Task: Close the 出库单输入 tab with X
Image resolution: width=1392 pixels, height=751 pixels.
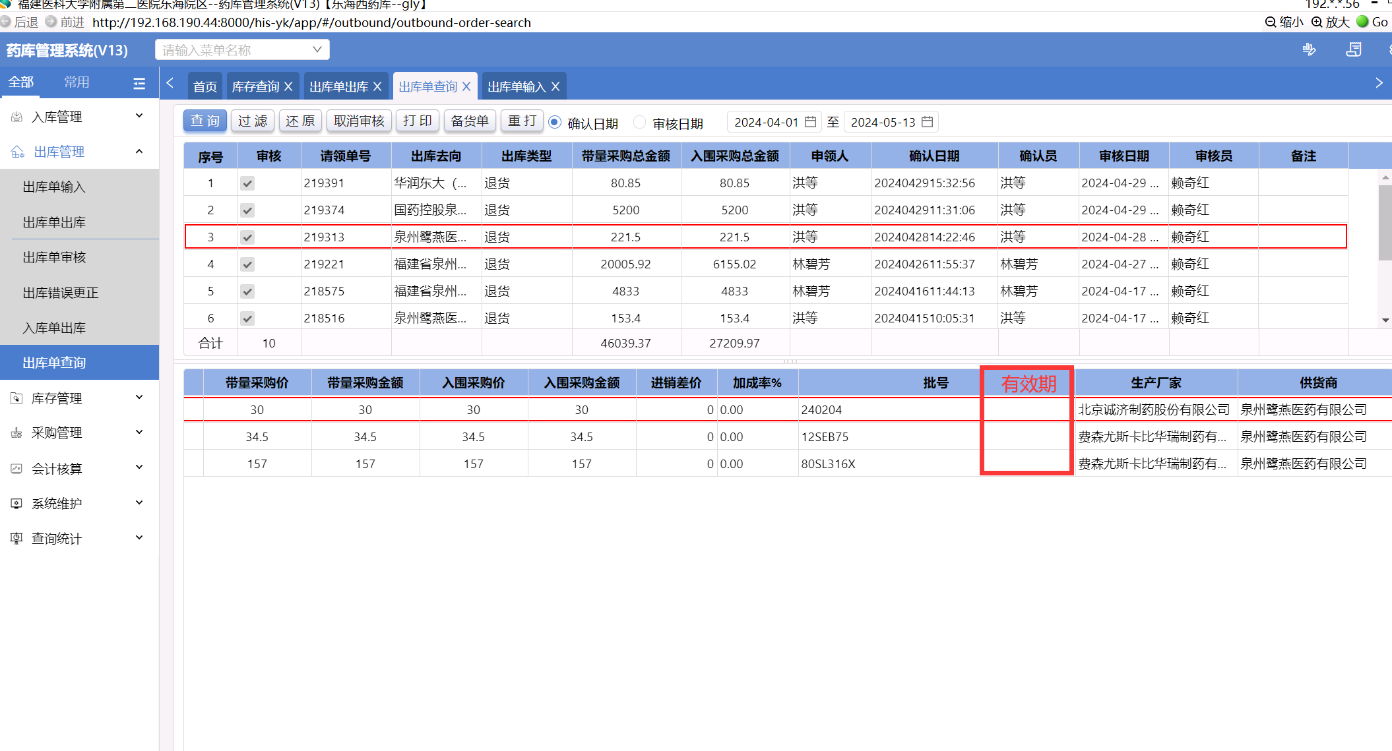Action: click(555, 86)
